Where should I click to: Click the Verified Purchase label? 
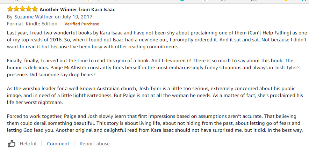pyautogui.click(x=81, y=24)
